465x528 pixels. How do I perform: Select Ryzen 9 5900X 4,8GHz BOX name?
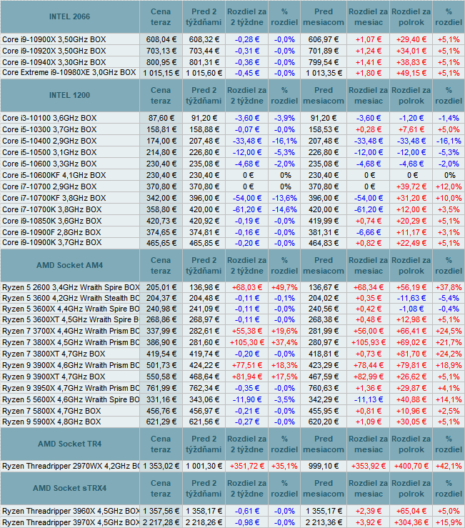pyautogui.click(x=51, y=422)
